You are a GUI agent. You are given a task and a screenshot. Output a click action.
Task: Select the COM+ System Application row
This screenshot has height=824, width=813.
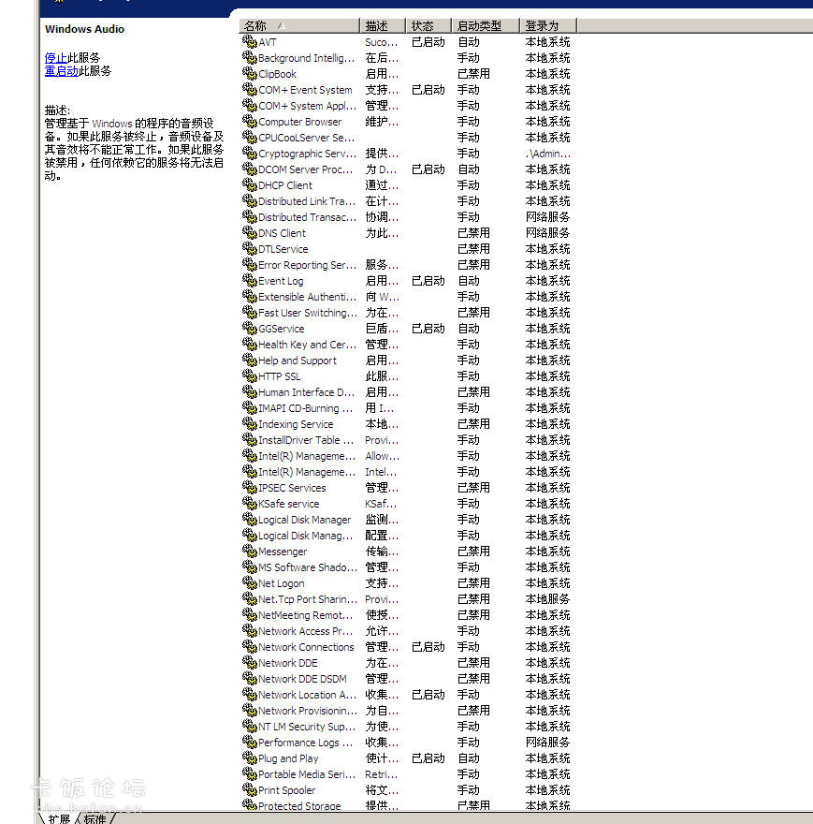[406, 106]
